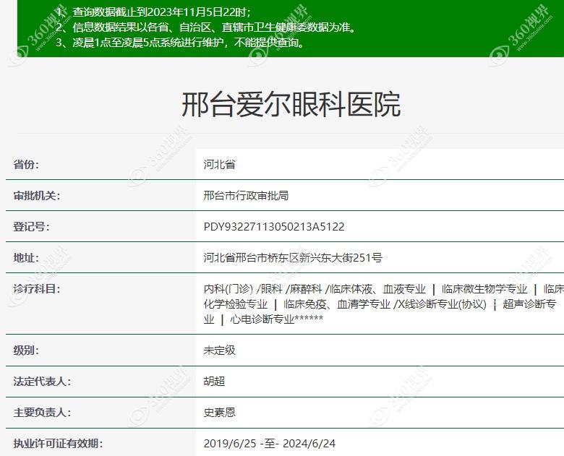Click validity period 2019/6/25 -至- 2024/6/24
The height and width of the screenshot is (456, 564).
point(270,443)
